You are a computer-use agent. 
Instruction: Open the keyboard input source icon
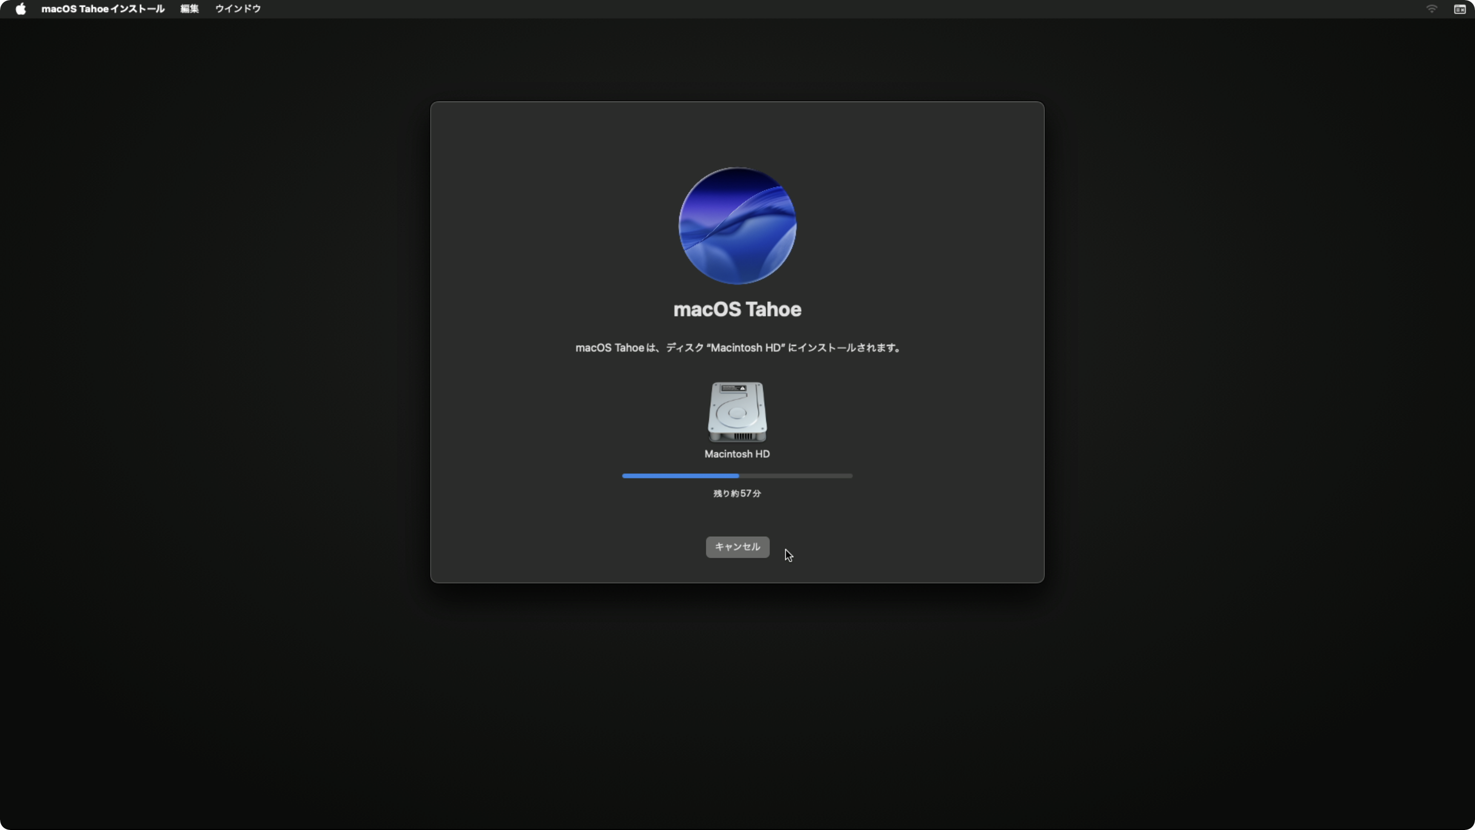[1460, 9]
